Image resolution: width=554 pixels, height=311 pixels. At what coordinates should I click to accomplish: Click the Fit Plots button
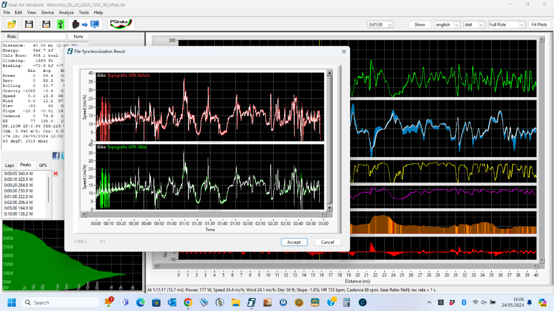pos(539,24)
